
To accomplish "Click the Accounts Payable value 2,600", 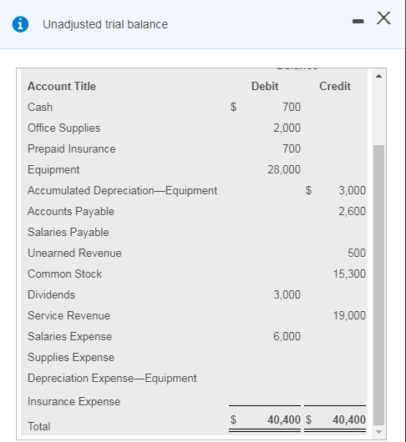I will pyautogui.click(x=352, y=212).
